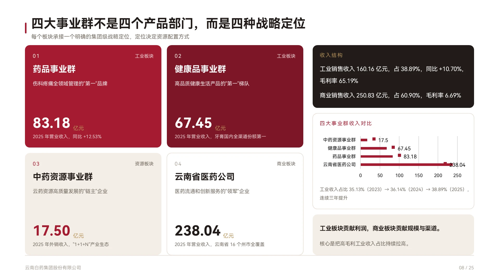Click the 四大事业群收入对比 chart title
The width and height of the screenshot is (499, 280).
tap(346, 123)
